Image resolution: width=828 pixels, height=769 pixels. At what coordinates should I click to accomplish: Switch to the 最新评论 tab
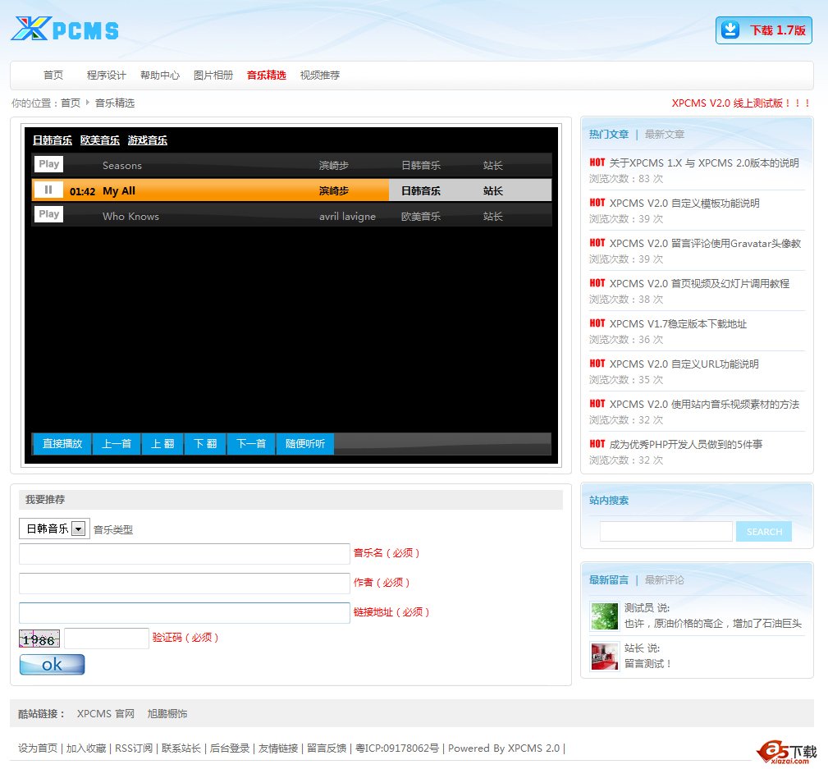click(x=665, y=580)
